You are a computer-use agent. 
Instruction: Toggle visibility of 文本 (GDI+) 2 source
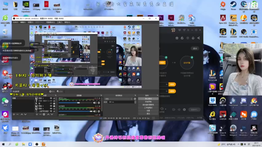tap(51, 101)
